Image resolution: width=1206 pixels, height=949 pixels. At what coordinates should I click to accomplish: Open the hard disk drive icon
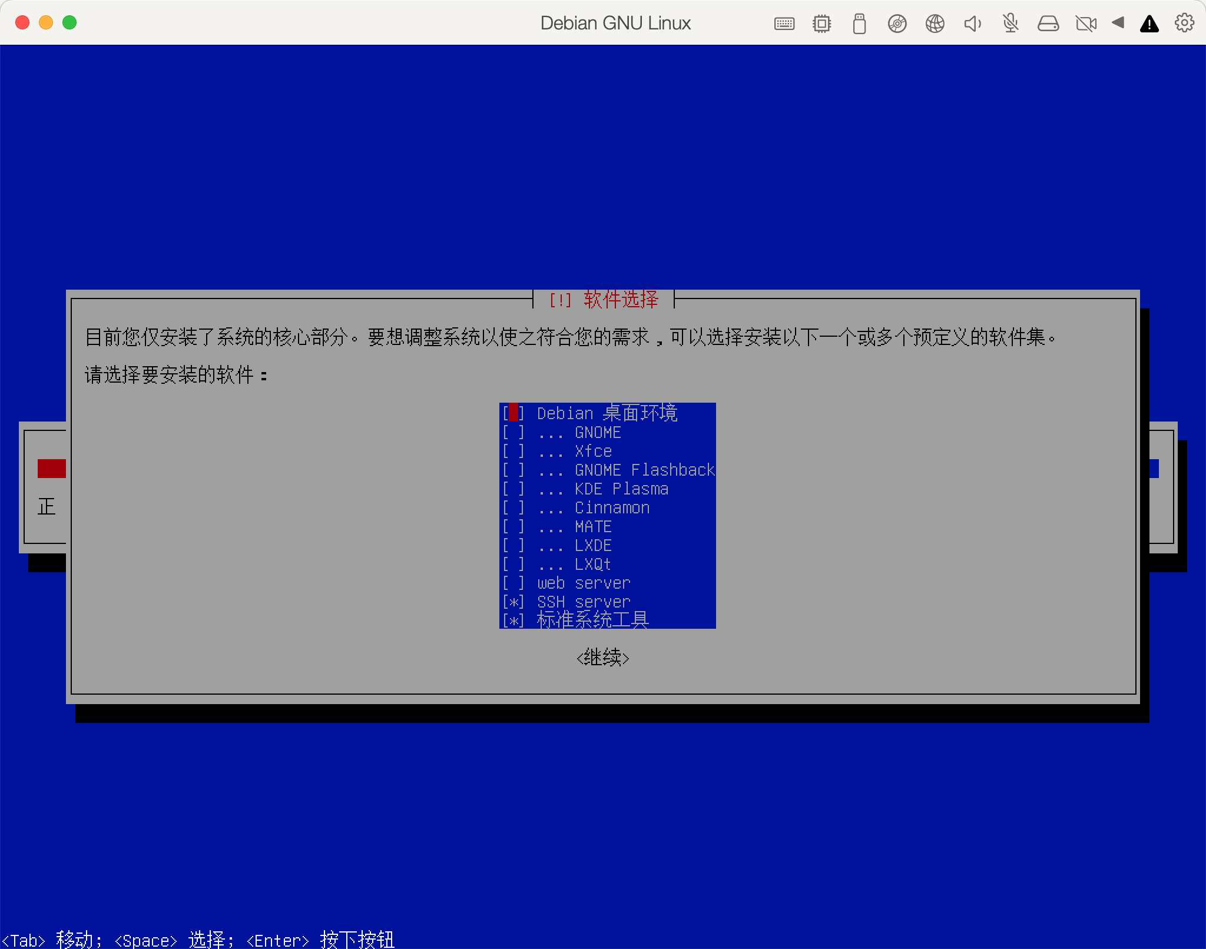point(1048,24)
